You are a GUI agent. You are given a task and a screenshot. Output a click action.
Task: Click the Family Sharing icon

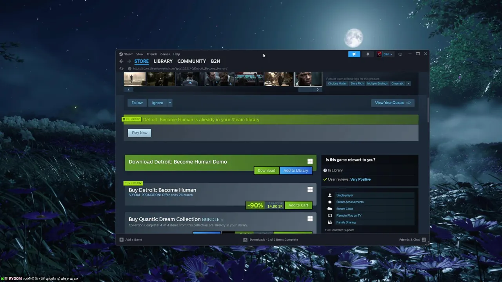tap(330, 222)
